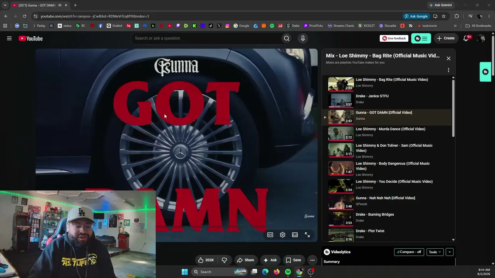Image resolution: width=495 pixels, height=278 pixels.
Task: Enter full screen in the video player
Action: (307, 235)
